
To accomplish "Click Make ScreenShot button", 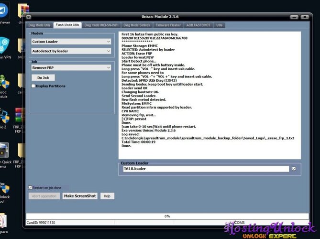I will pos(80,196).
